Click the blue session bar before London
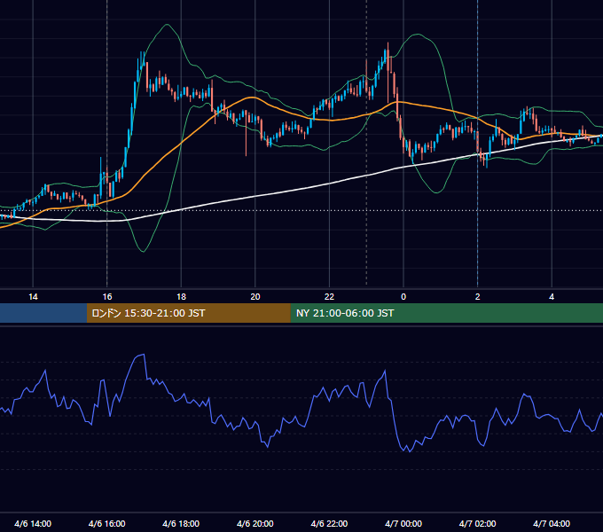 tap(43, 313)
